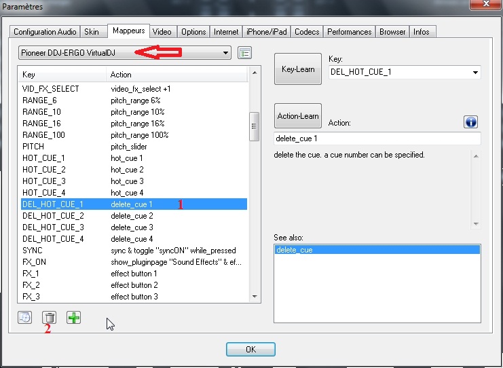Select the HOT_CUE_2 row

(134, 170)
